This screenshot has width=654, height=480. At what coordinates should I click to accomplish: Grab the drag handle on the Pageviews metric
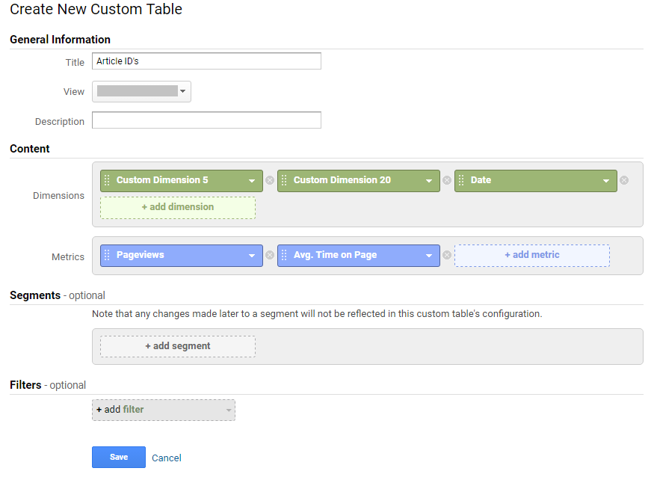click(x=107, y=255)
